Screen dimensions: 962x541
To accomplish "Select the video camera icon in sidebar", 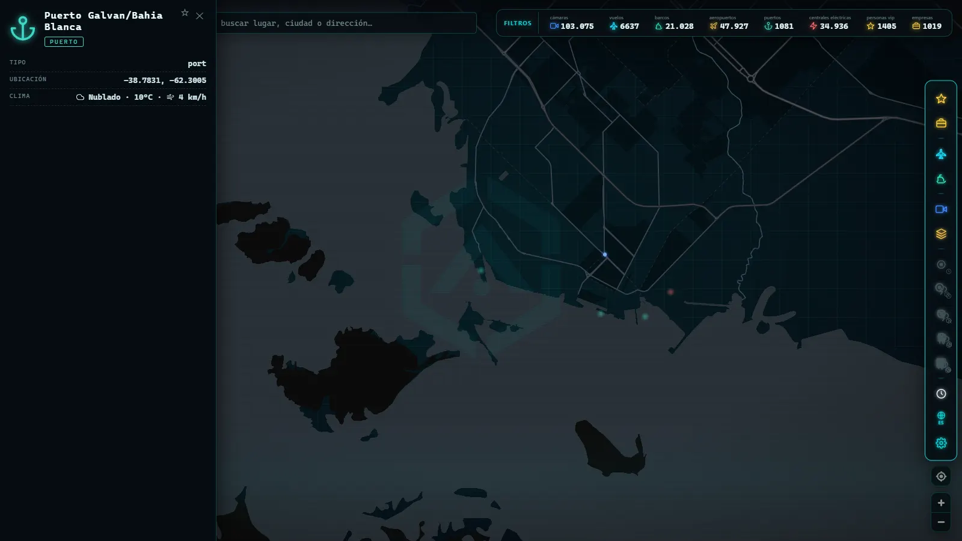I will 941,209.
